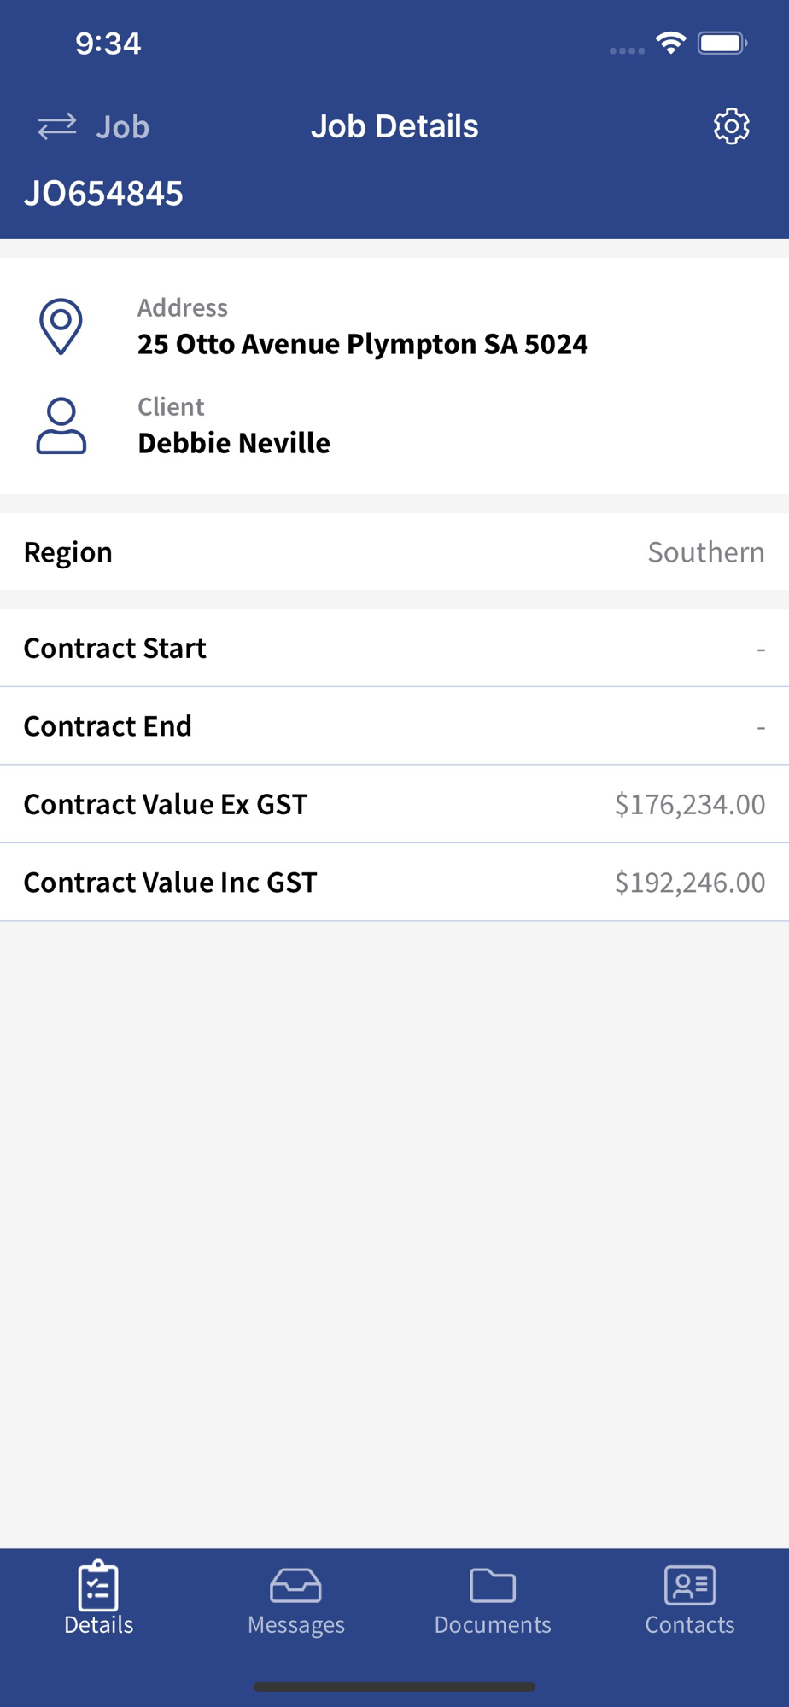Open settings gear icon
This screenshot has width=789, height=1707.
[x=731, y=126]
